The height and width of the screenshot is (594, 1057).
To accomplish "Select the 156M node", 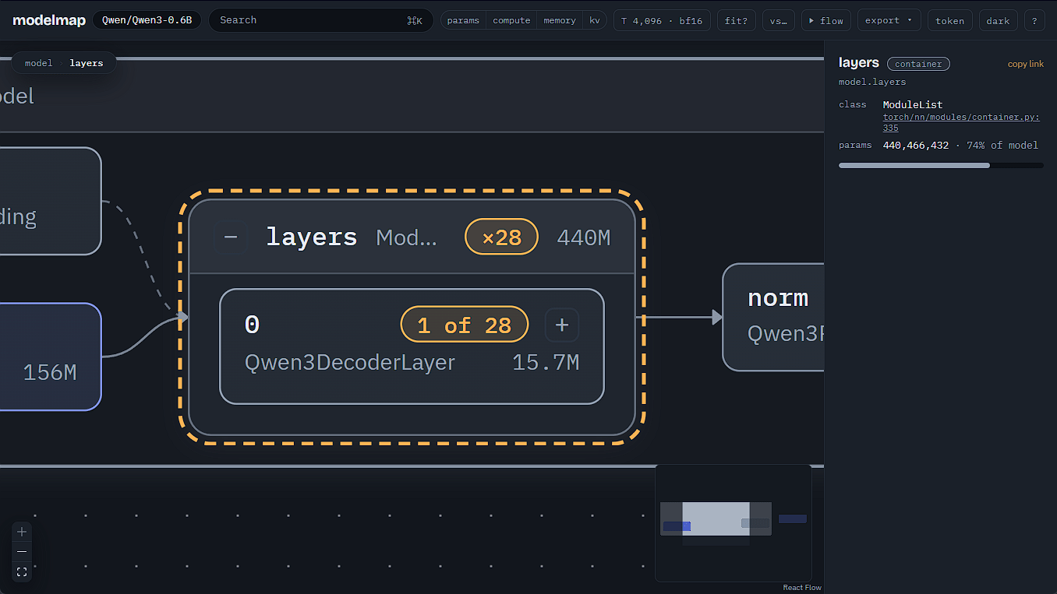I will 51,357.
